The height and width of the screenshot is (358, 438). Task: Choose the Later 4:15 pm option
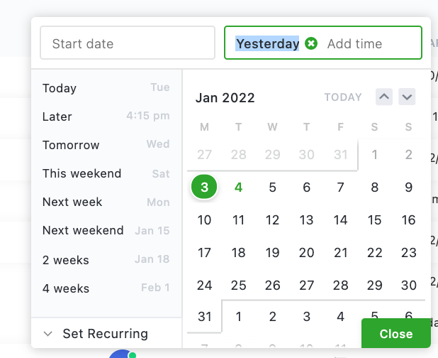tap(106, 116)
